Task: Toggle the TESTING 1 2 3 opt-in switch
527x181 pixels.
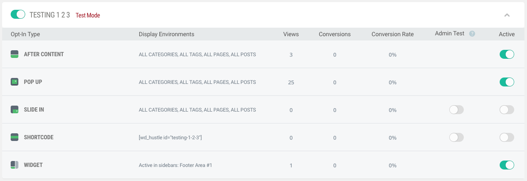Action: tap(18, 14)
